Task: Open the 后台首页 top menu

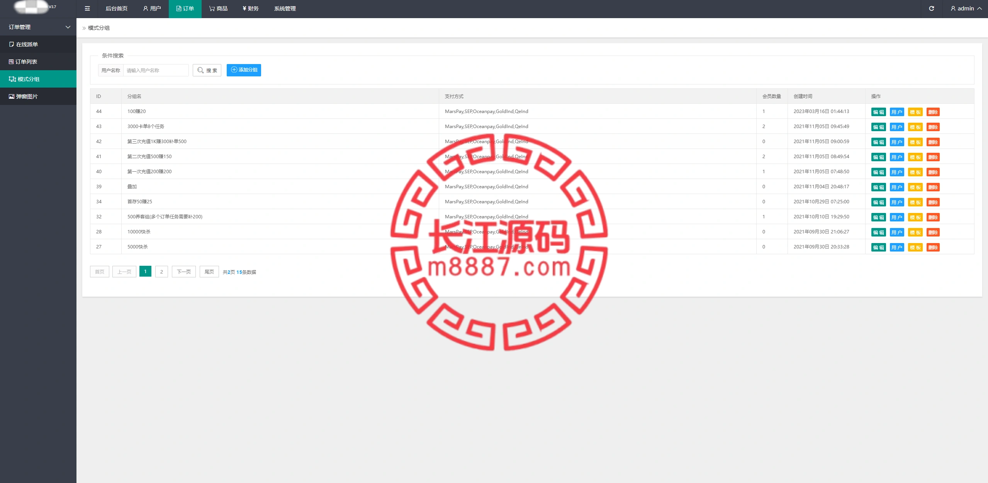Action: 116,8
